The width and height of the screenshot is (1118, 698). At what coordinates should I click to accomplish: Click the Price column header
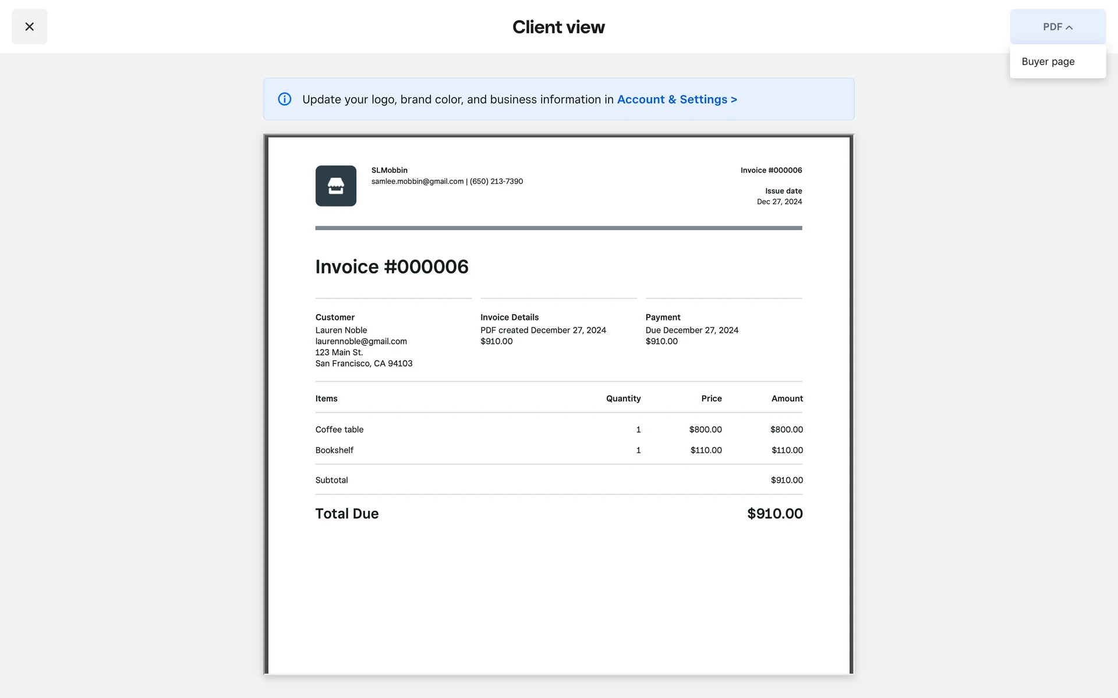(711, 398)
